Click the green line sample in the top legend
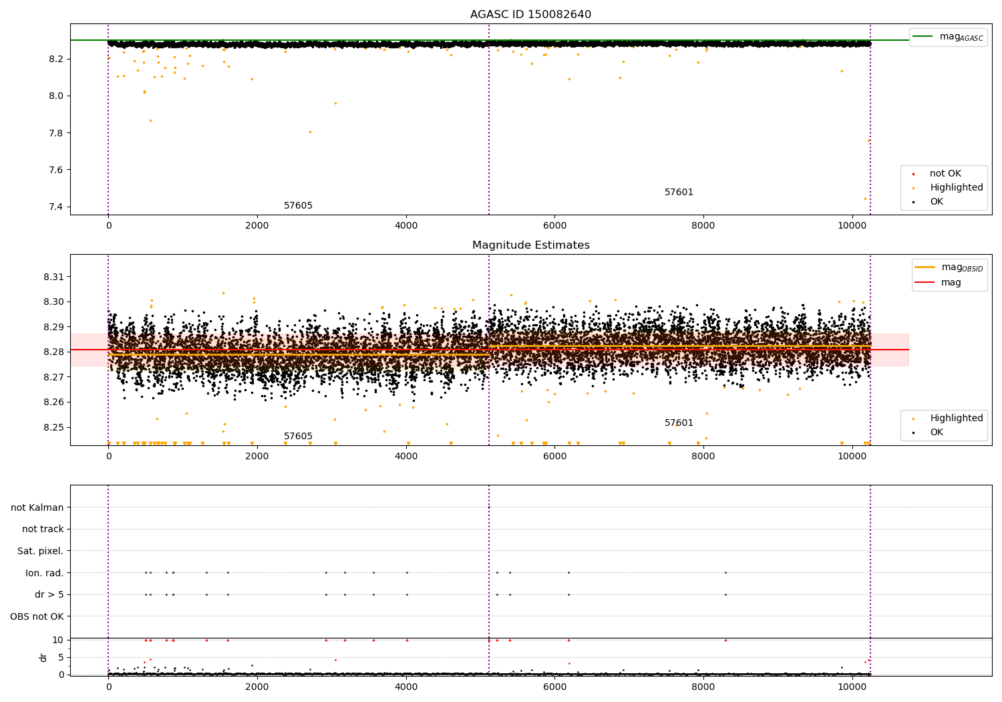The image size is (1002, 702). click(923, 37)
